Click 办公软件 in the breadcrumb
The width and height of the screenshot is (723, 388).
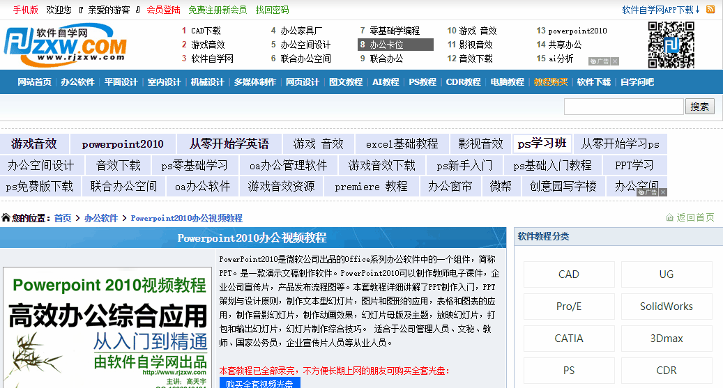[x=101, y=218]
